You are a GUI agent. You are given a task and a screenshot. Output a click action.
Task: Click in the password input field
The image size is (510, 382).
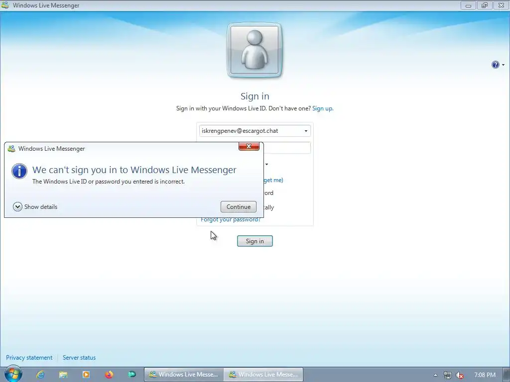pos(286,148)
